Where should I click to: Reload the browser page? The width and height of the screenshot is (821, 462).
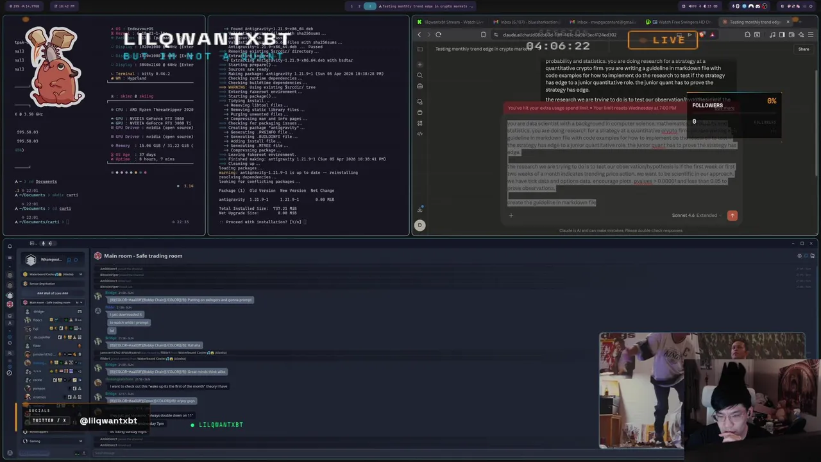click(x=438, y=35)
